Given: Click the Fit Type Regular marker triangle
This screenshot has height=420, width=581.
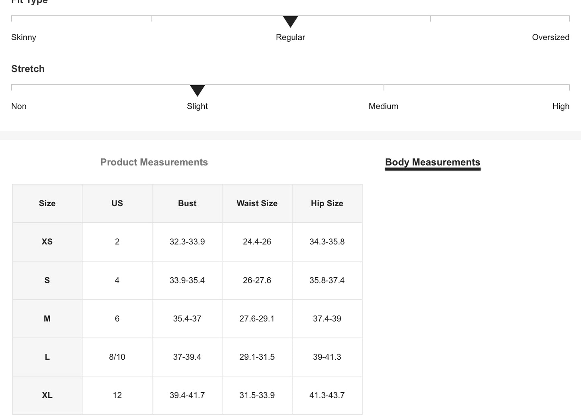Looking at the screenshot, I should click(290, 21).
